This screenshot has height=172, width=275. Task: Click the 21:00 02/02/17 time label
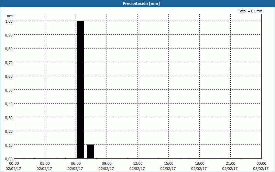tap(230, 166)
